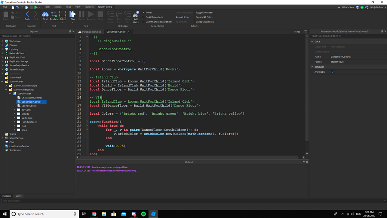
Task: Click Collapse All Folds action
Action: click(x=205, y=22)
